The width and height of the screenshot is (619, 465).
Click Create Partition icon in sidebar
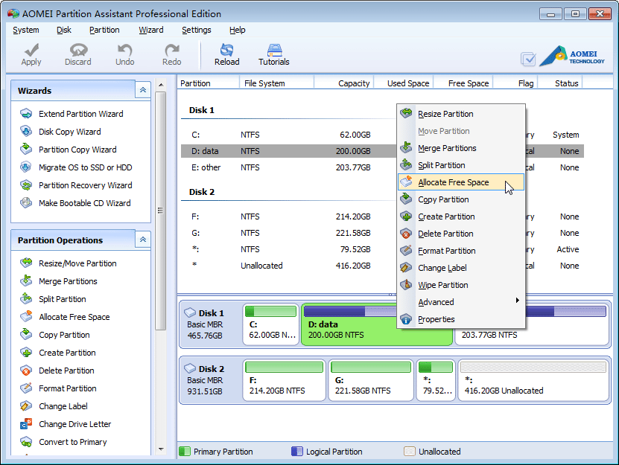26,353
